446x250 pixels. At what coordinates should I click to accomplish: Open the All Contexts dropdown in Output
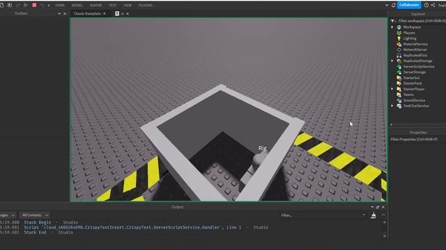[35, 215]
